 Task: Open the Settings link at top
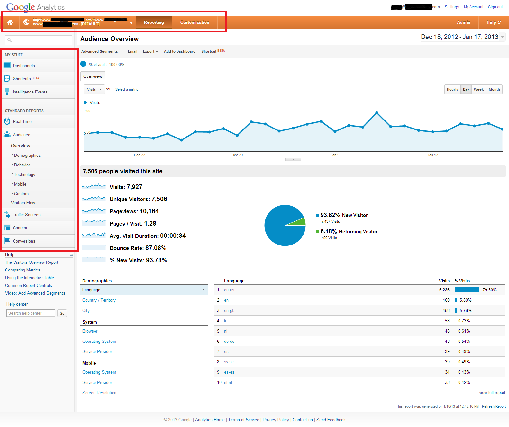[452, 7]
